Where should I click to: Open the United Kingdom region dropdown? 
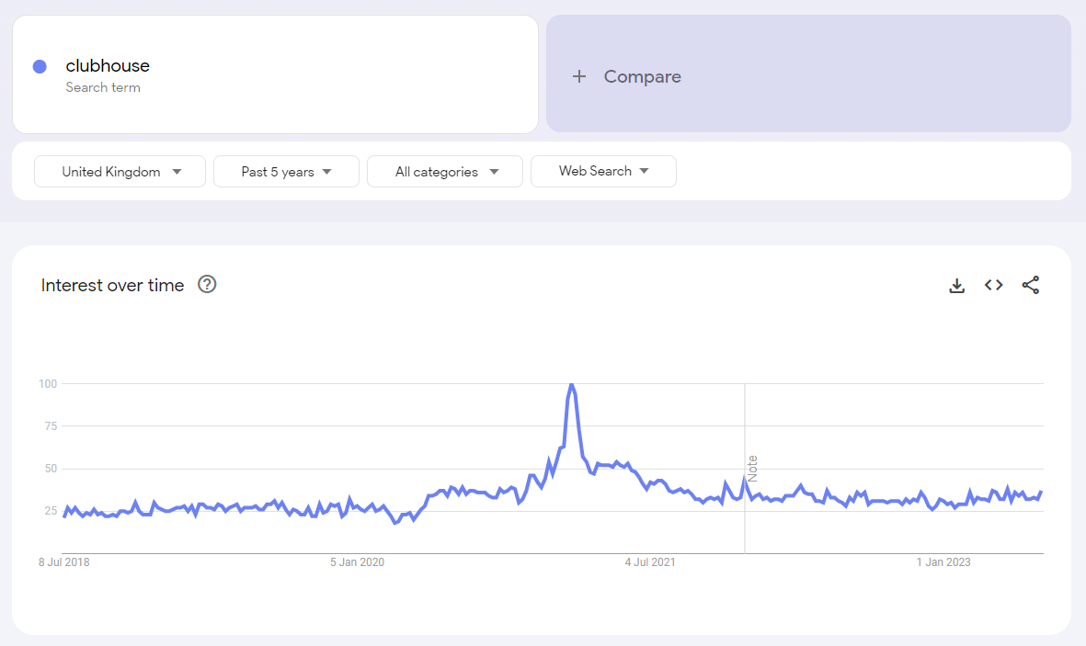(120, 171)
